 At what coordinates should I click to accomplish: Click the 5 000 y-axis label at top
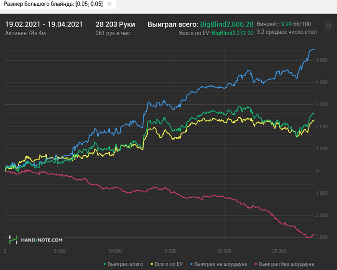(x=322, y=60)
